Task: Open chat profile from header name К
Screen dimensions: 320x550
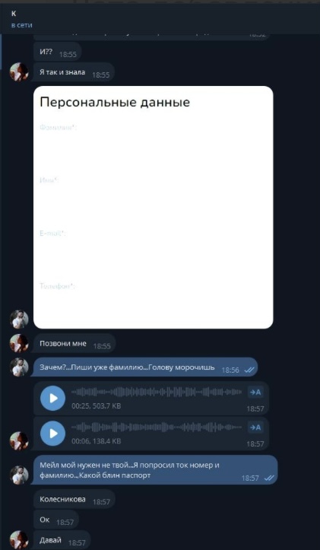Action: [14, 14]
